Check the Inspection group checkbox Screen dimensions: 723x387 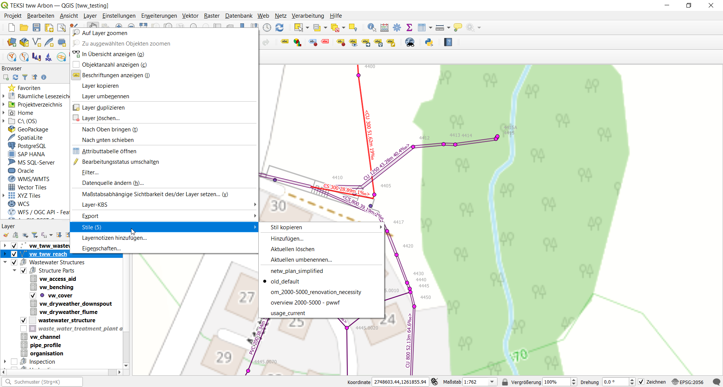tap(14, 362)
